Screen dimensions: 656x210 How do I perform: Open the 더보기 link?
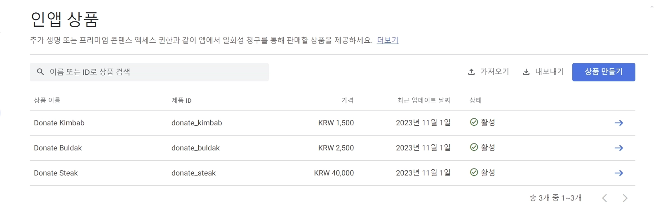[x=388, y=40]
